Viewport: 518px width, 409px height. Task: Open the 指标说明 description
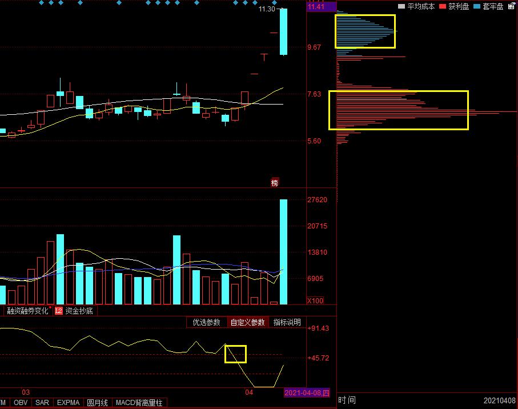[x=287, y=322]
